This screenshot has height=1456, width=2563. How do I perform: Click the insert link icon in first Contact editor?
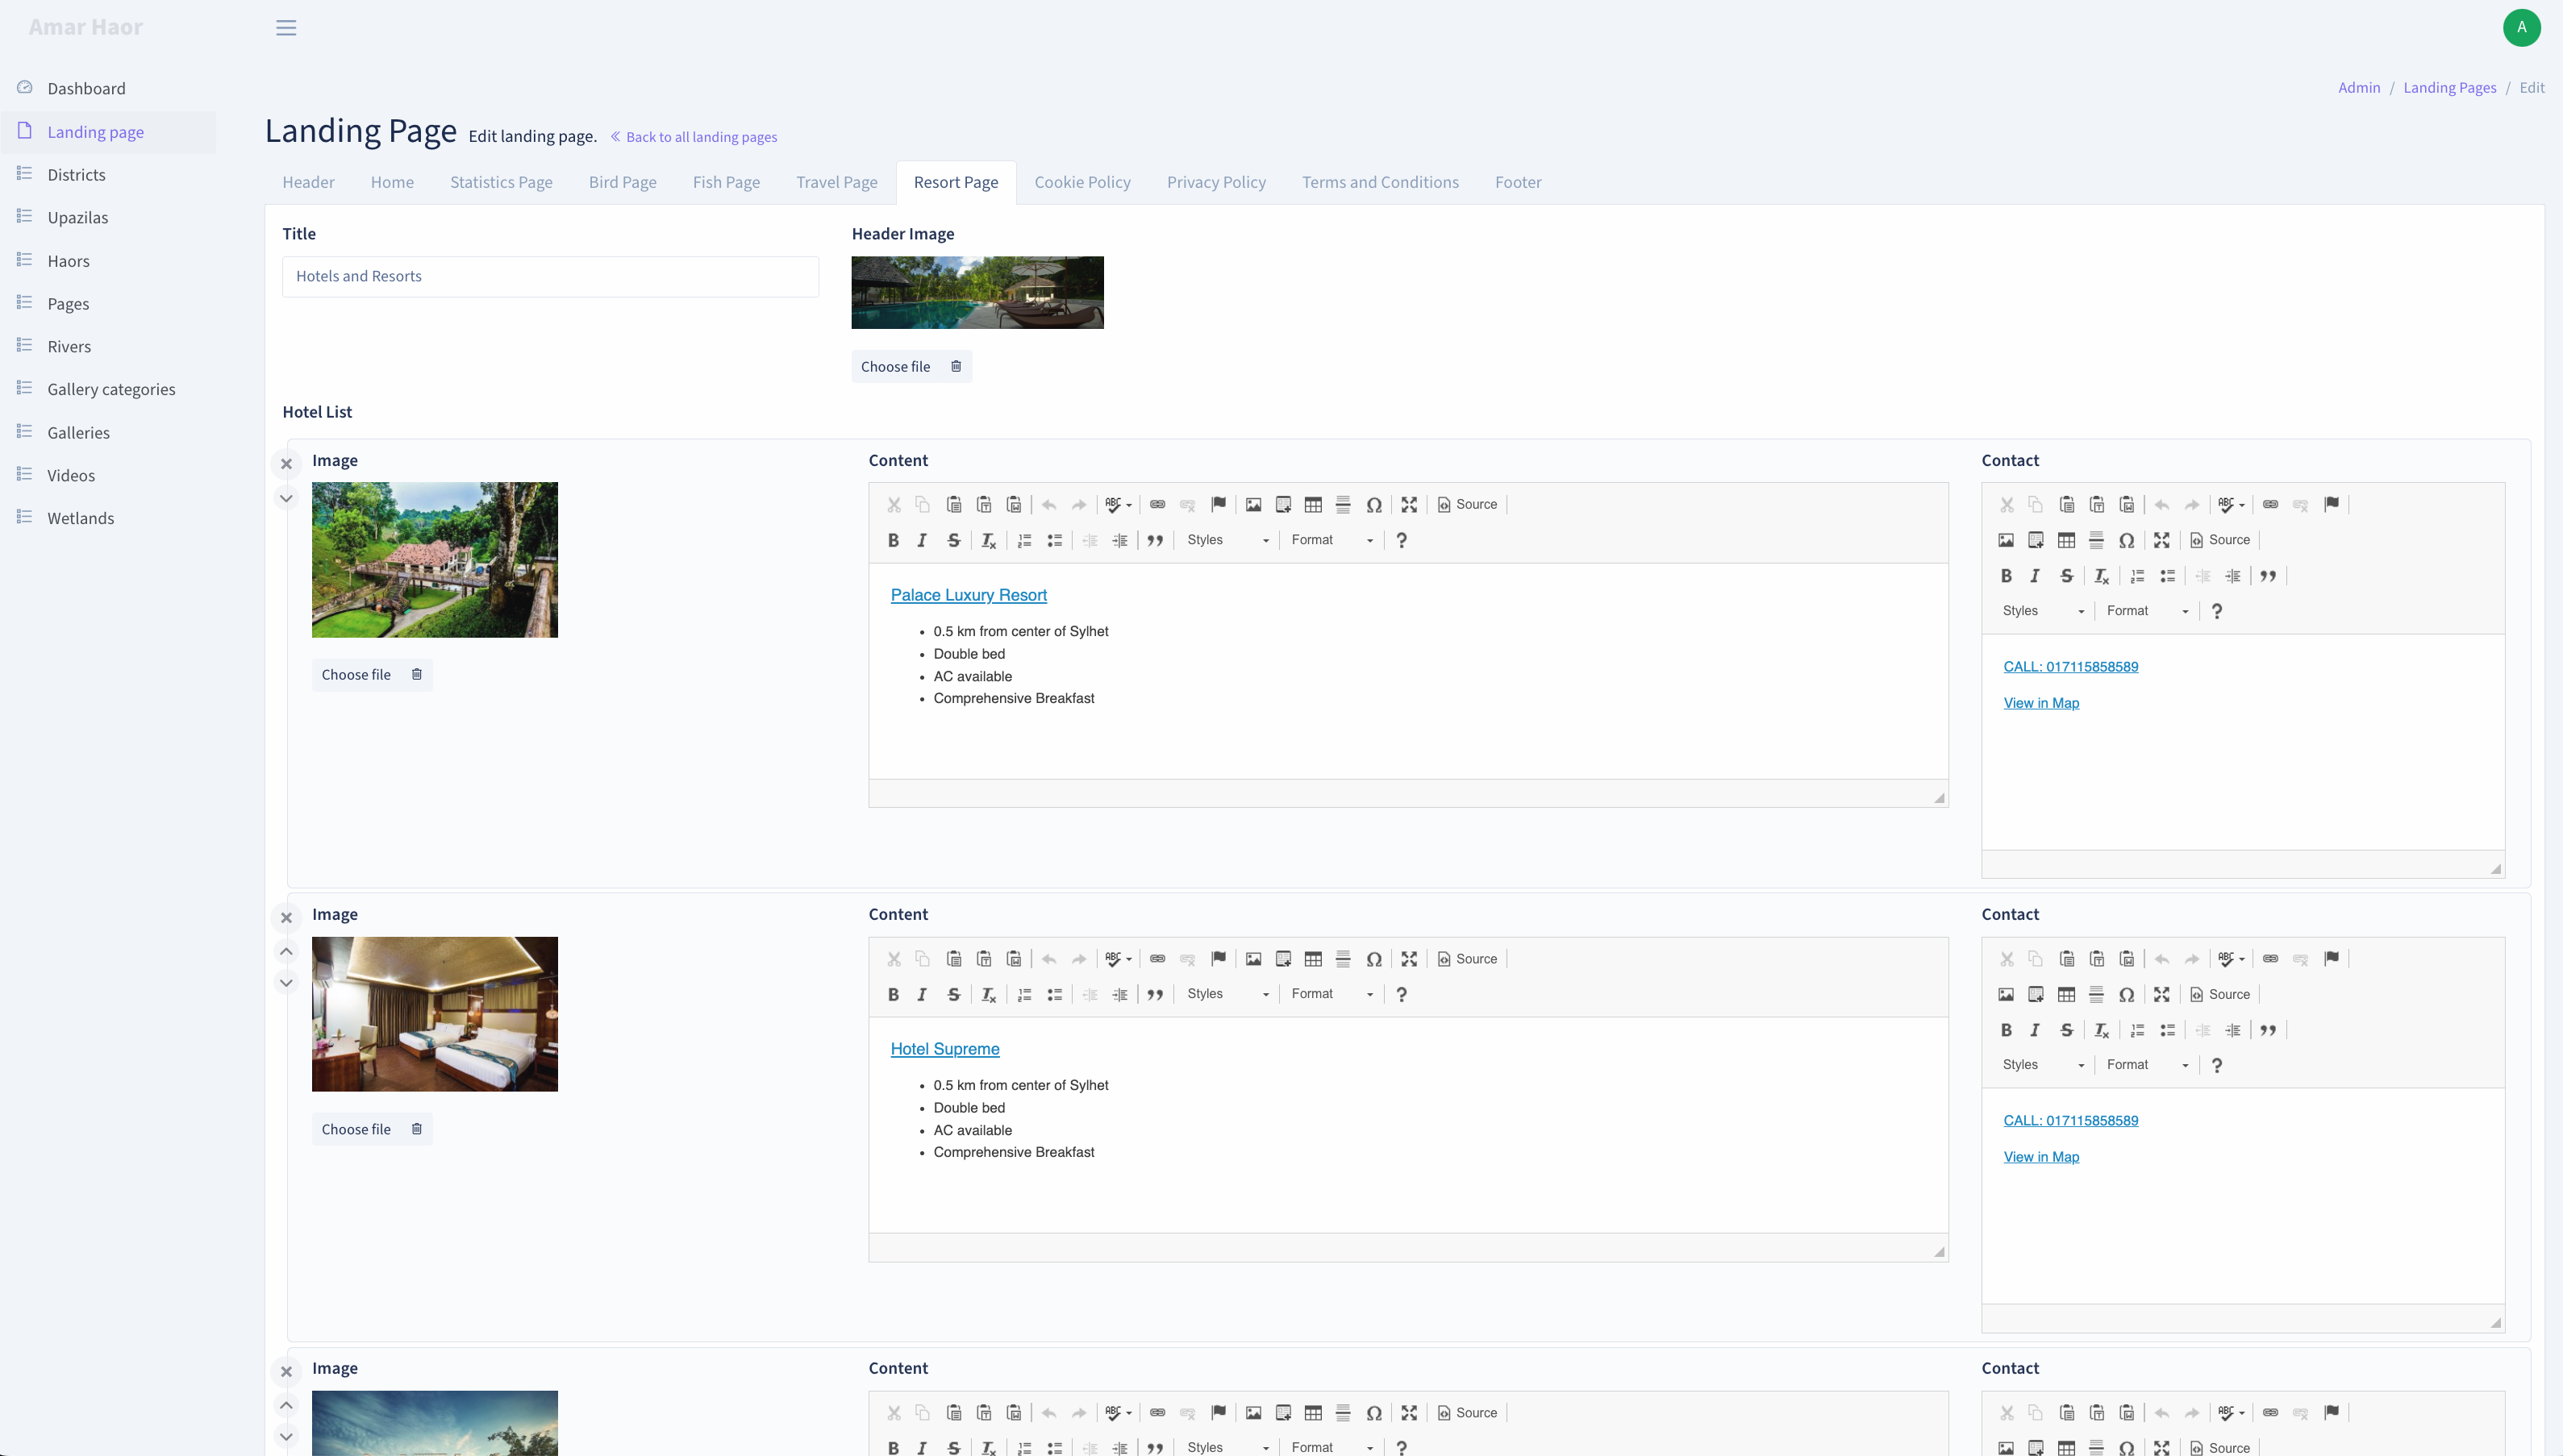tap(2270, 505)
